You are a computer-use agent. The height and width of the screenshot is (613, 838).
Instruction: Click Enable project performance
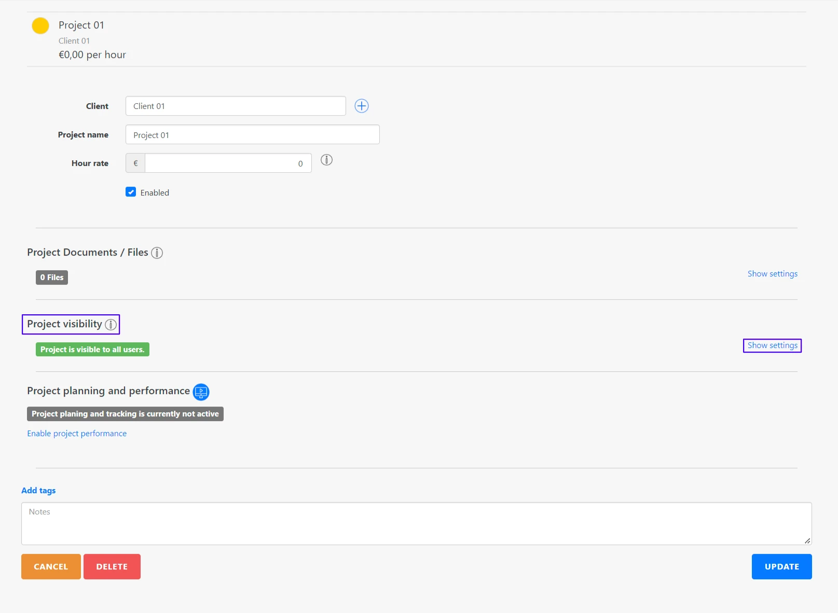point(77,433)
